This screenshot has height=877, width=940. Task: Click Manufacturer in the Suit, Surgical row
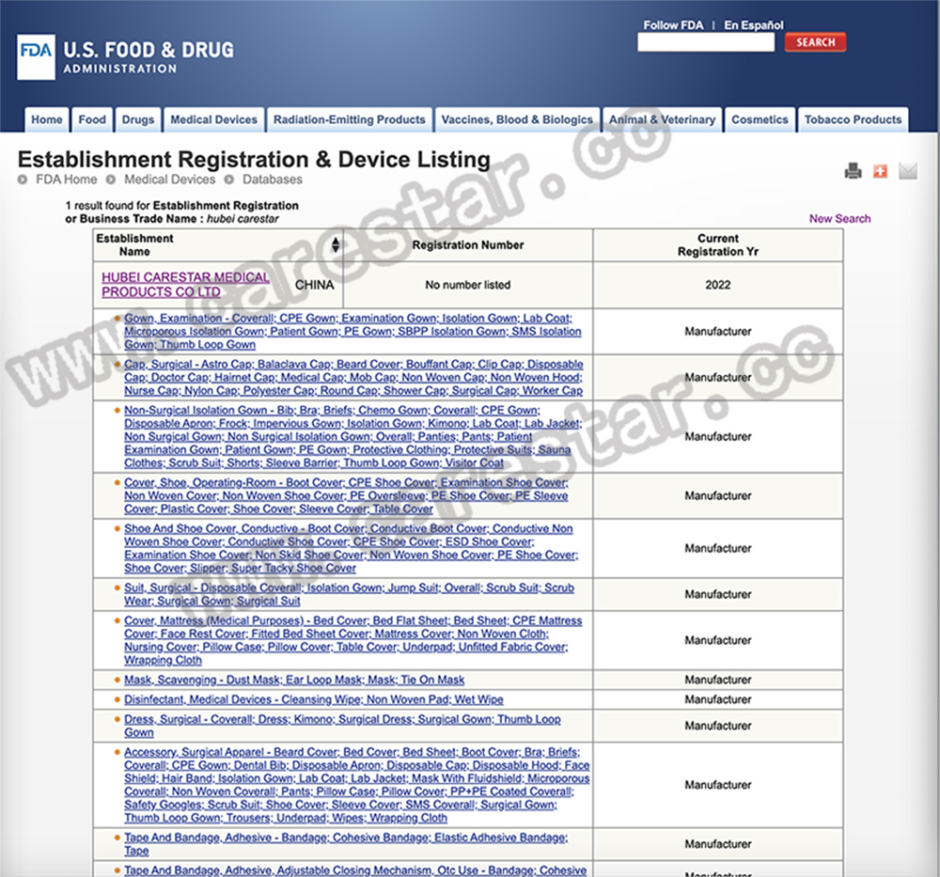717,594
